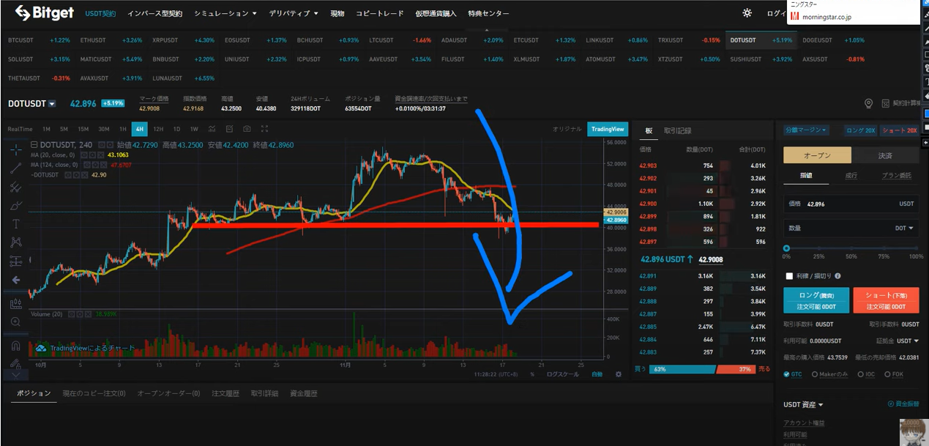Set ロング 20X leverage
The height and width of the screenshot is (446, 929).
pos(860,130)
